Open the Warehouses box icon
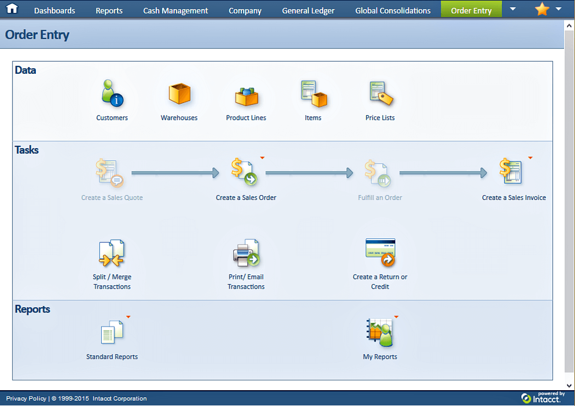This screenshot has width=575, height=406. pyautogui.click(x=179, y=93)
